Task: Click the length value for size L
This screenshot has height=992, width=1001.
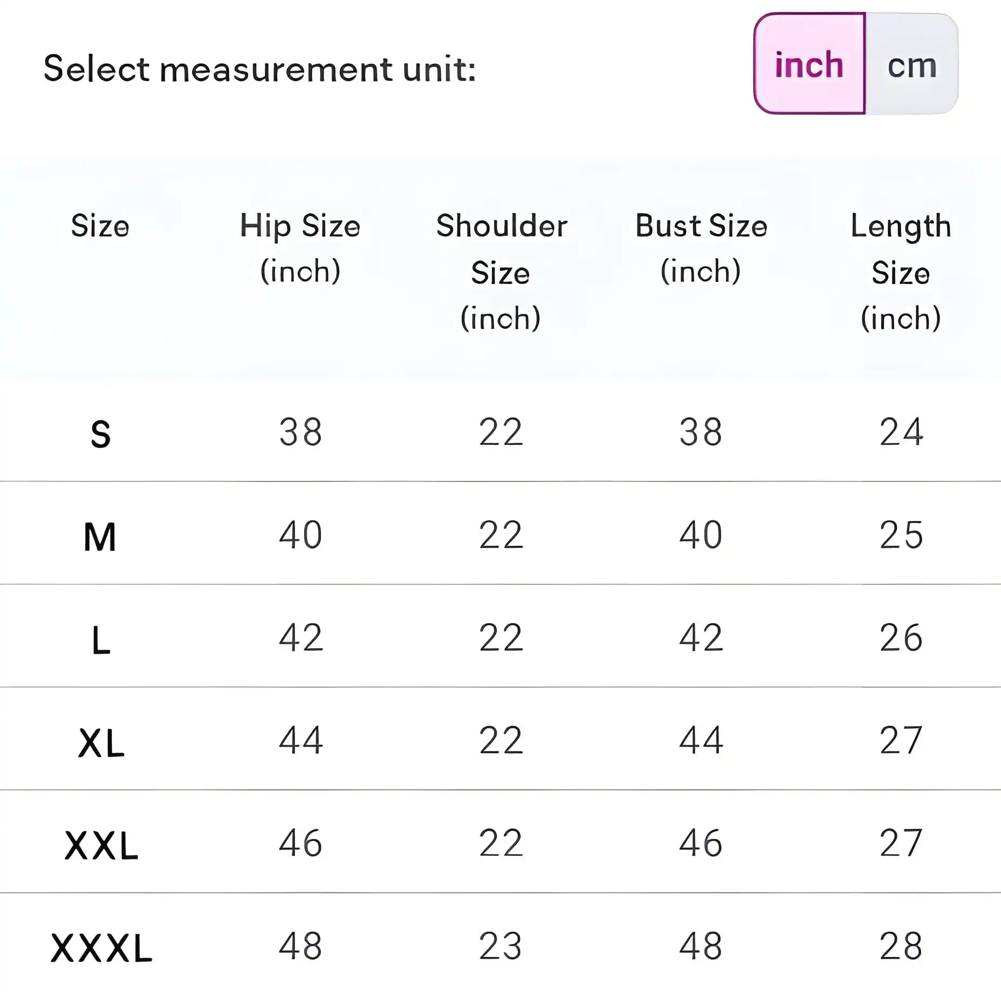Action: (x=901, y=638)
